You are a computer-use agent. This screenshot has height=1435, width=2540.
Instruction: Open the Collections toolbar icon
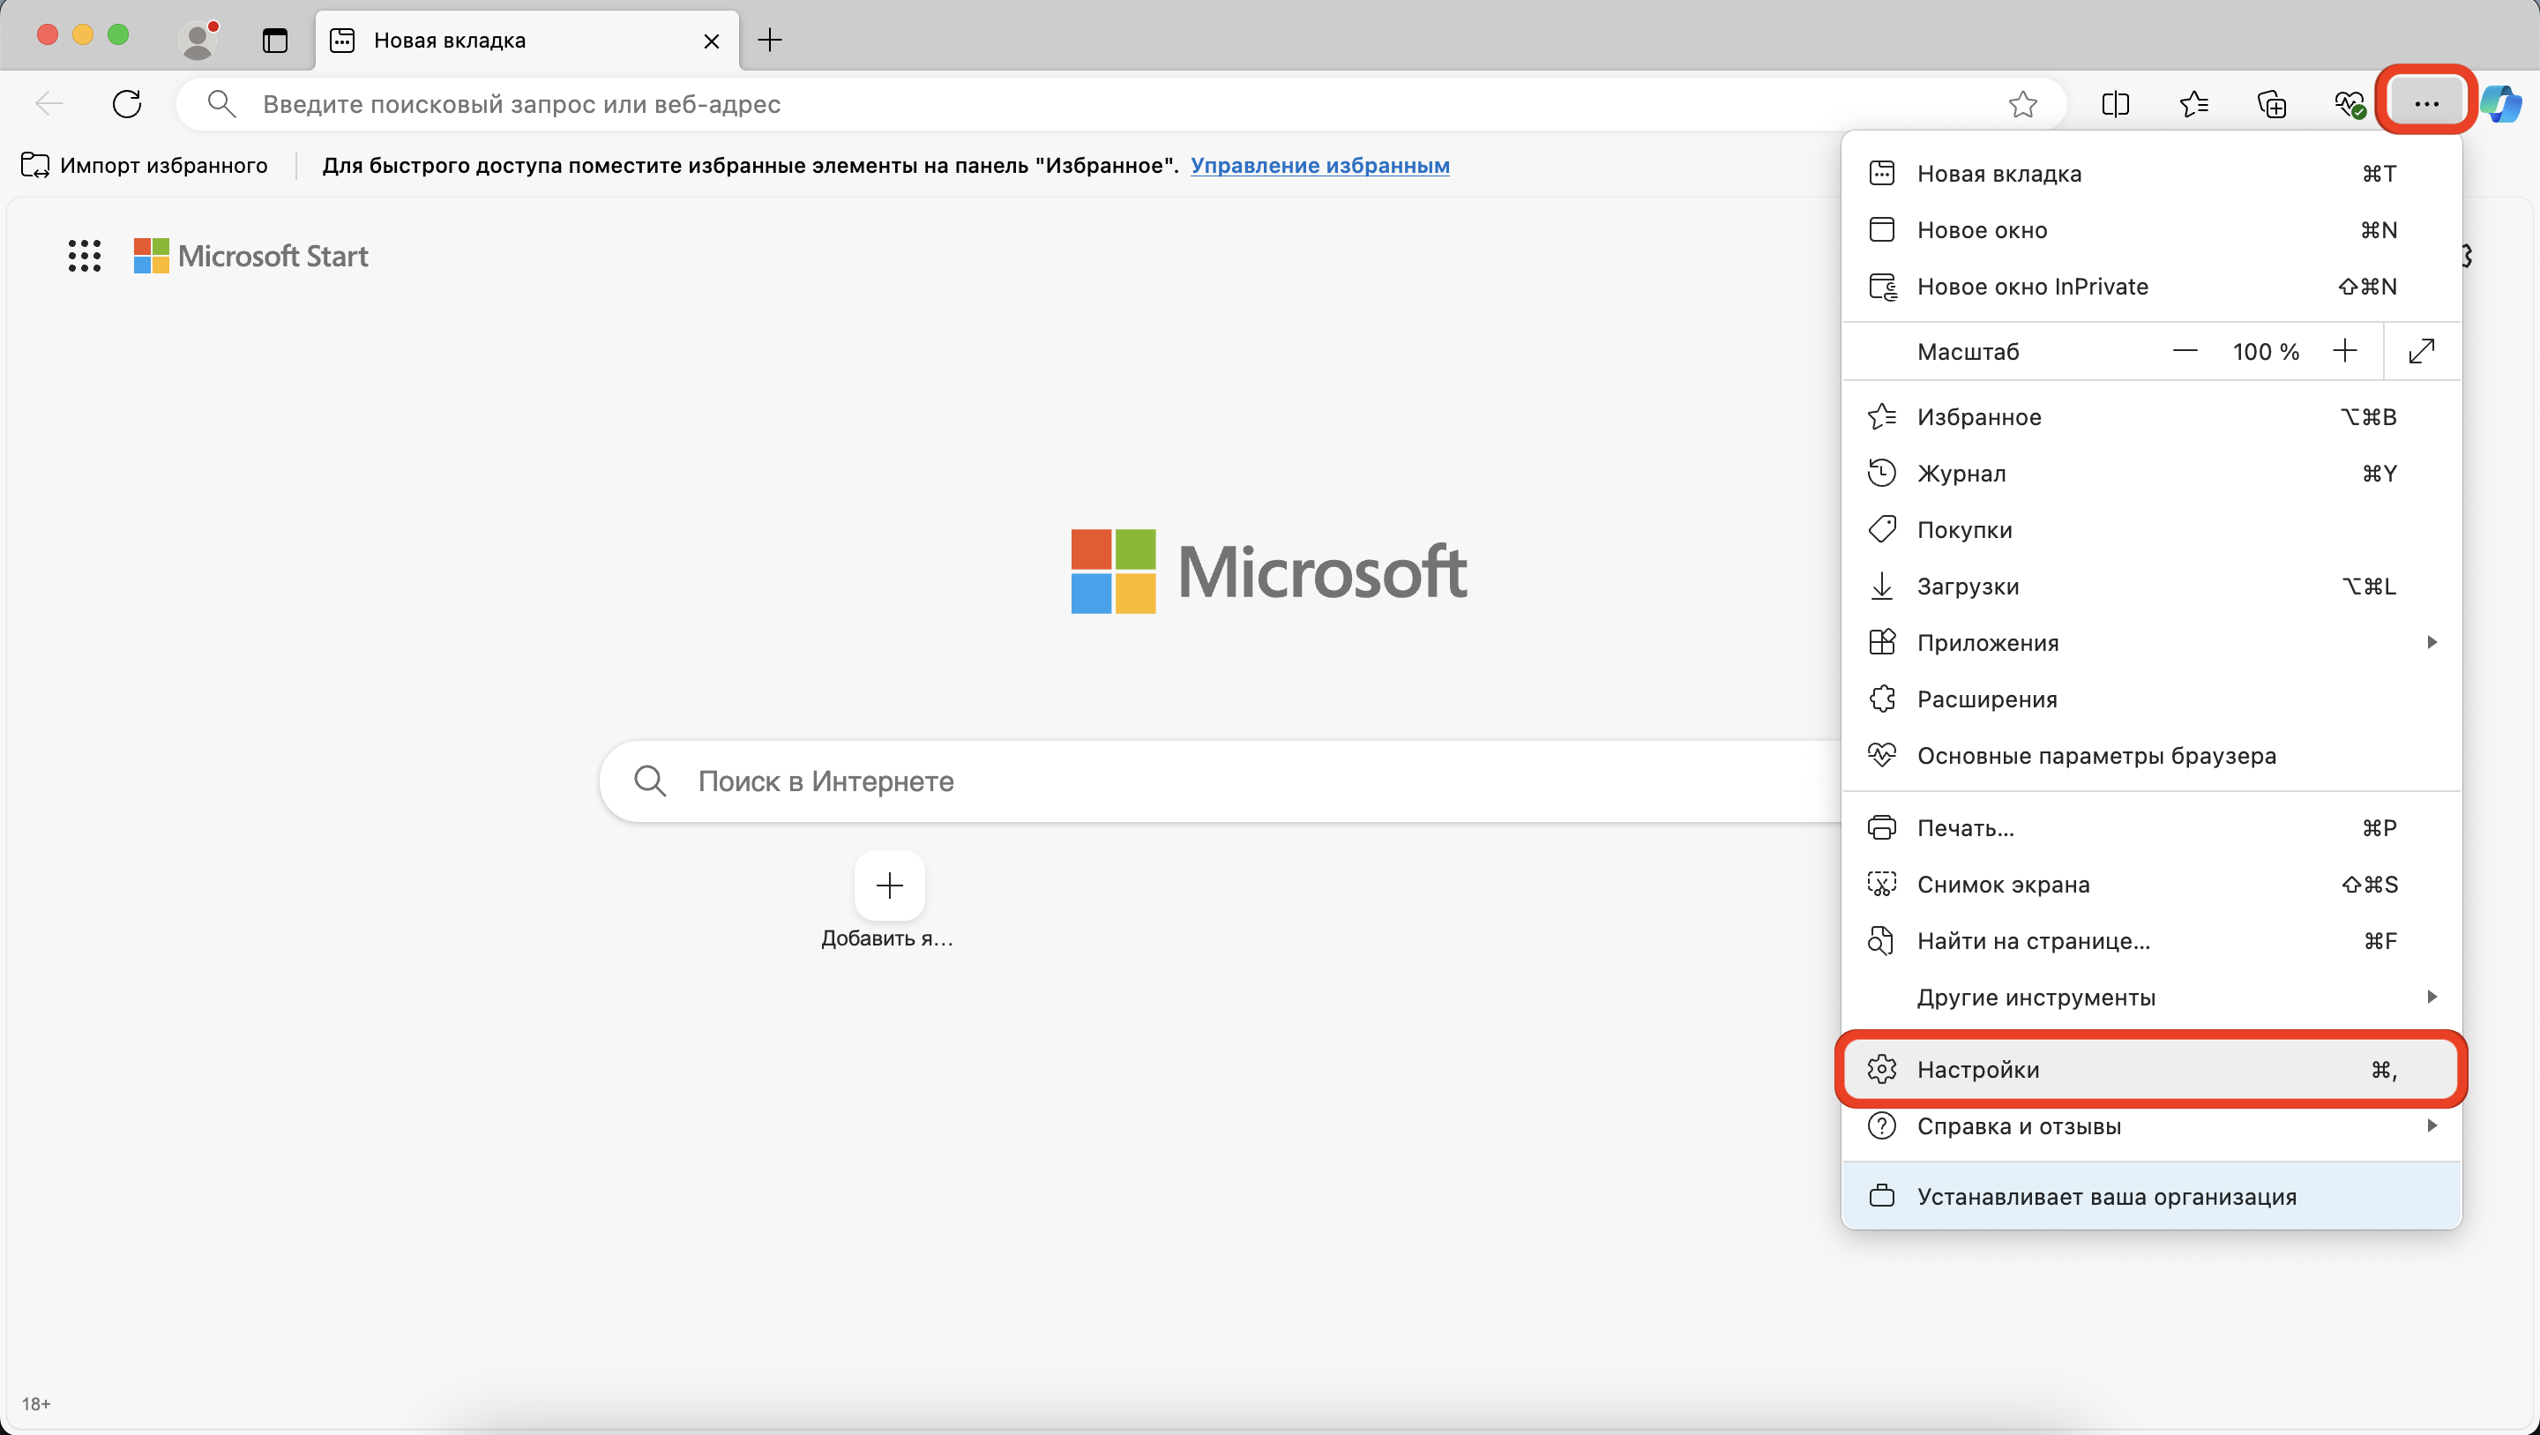2272,103
